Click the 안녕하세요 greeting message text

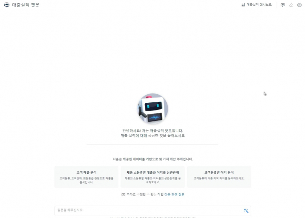(x=152, y=133)
